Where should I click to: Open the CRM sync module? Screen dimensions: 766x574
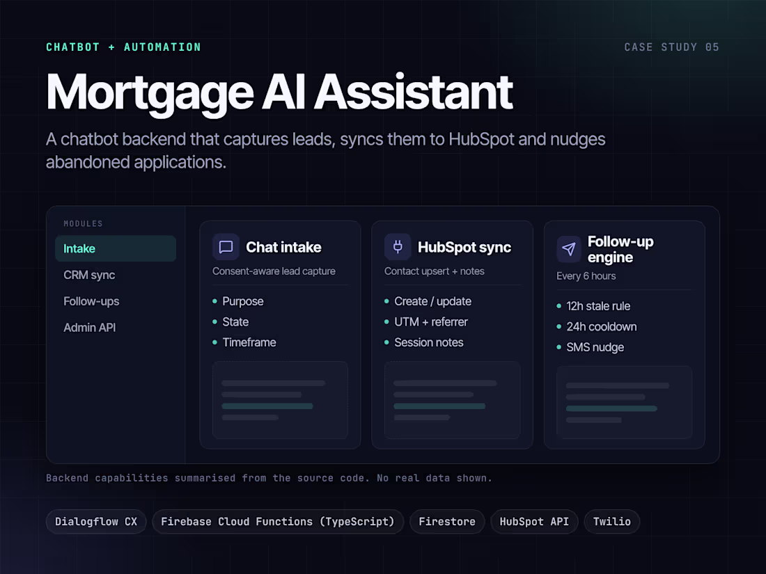[89, 275]
